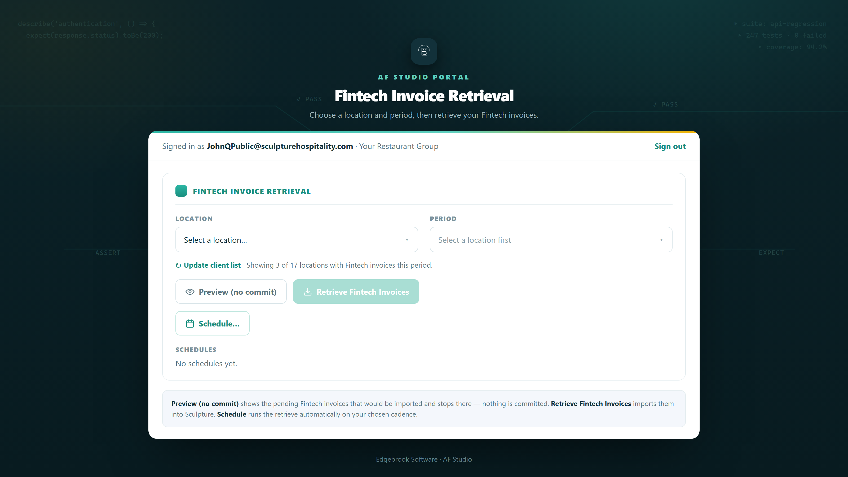Click the Sign out link

[x=670, y=146]
